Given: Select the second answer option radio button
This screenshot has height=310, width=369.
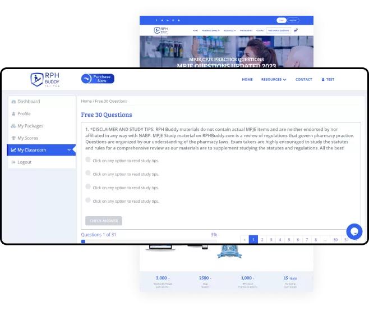Looking at the screenshot, I should point(88,174).
